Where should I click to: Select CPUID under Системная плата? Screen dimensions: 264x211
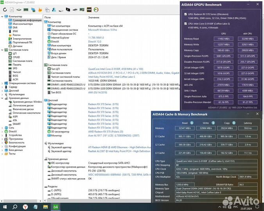click(x=16, y=57)
